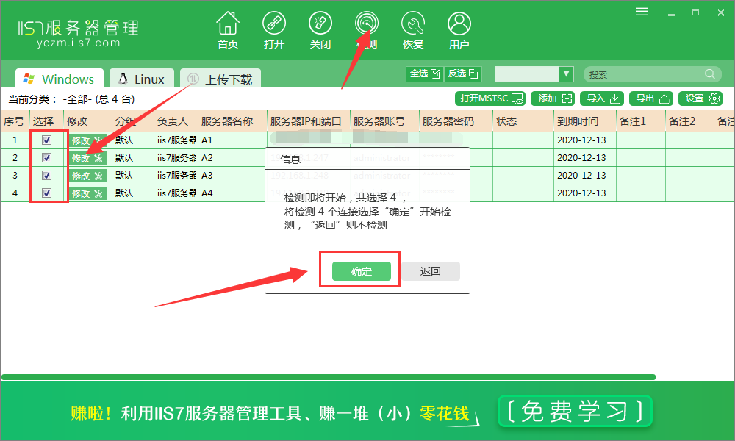Open 设置 settings button
The image size is (735, 441).
click(700, 98)
